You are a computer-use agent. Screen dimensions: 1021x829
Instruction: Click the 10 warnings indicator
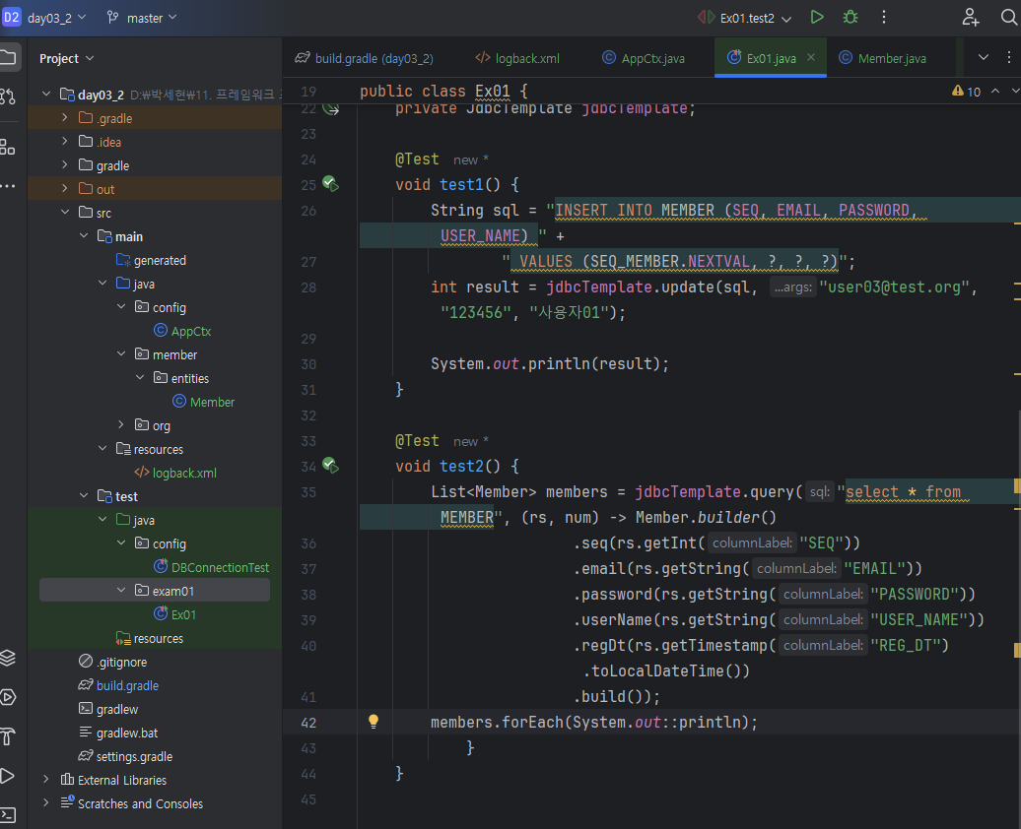(x=967, y=91)
